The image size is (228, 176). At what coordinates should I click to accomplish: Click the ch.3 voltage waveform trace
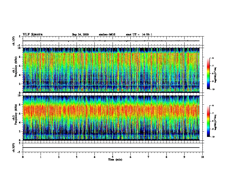click(x=111, y=148)
